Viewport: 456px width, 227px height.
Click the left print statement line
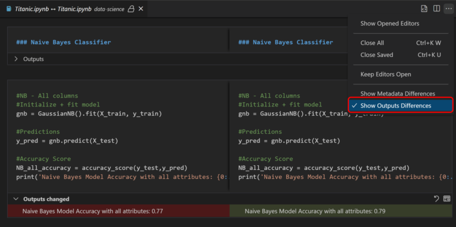click(x=122, y=177)
